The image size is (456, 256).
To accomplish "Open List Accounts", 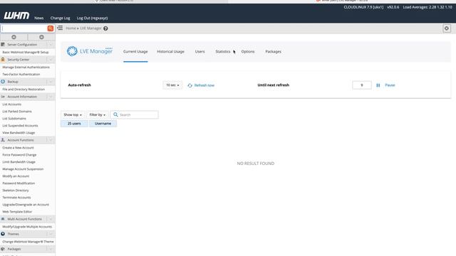I will click(x=12, y=105).
